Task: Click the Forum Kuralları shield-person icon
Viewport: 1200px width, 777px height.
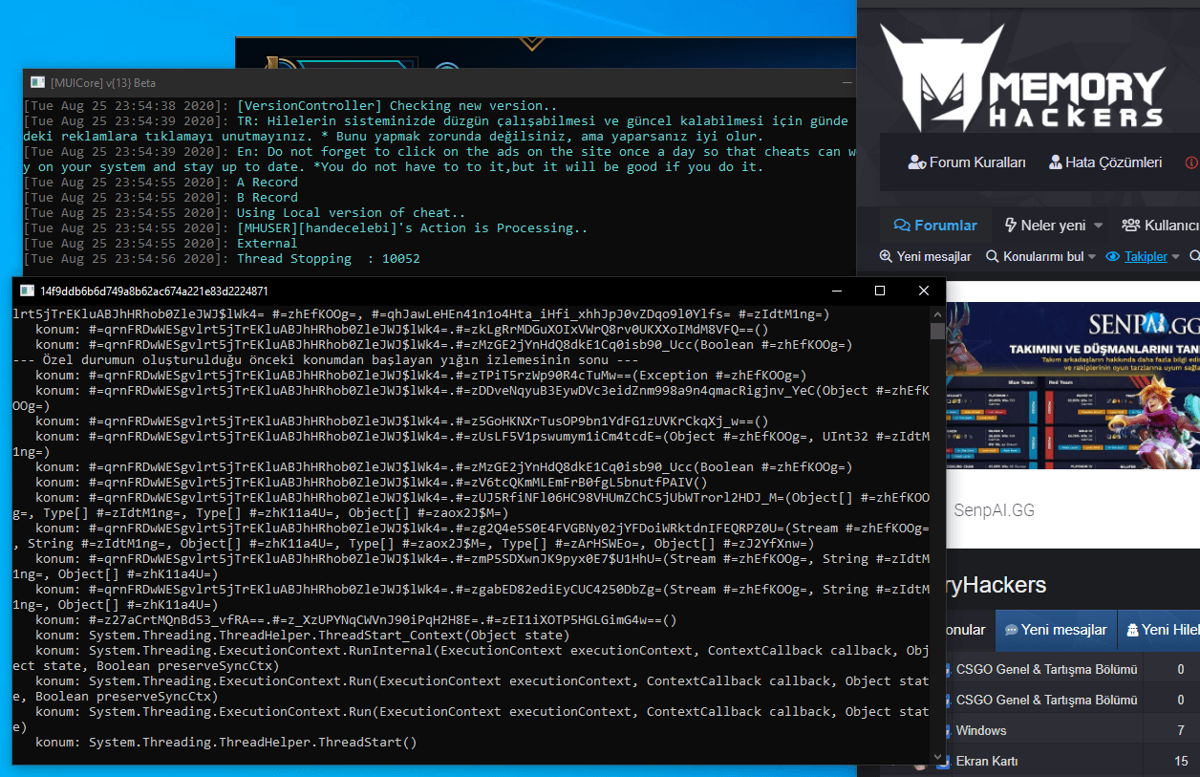Action: pos(916,162)
